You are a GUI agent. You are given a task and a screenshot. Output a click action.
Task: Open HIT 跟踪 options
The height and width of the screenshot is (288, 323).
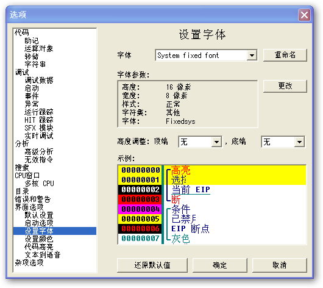pos(39,120)
